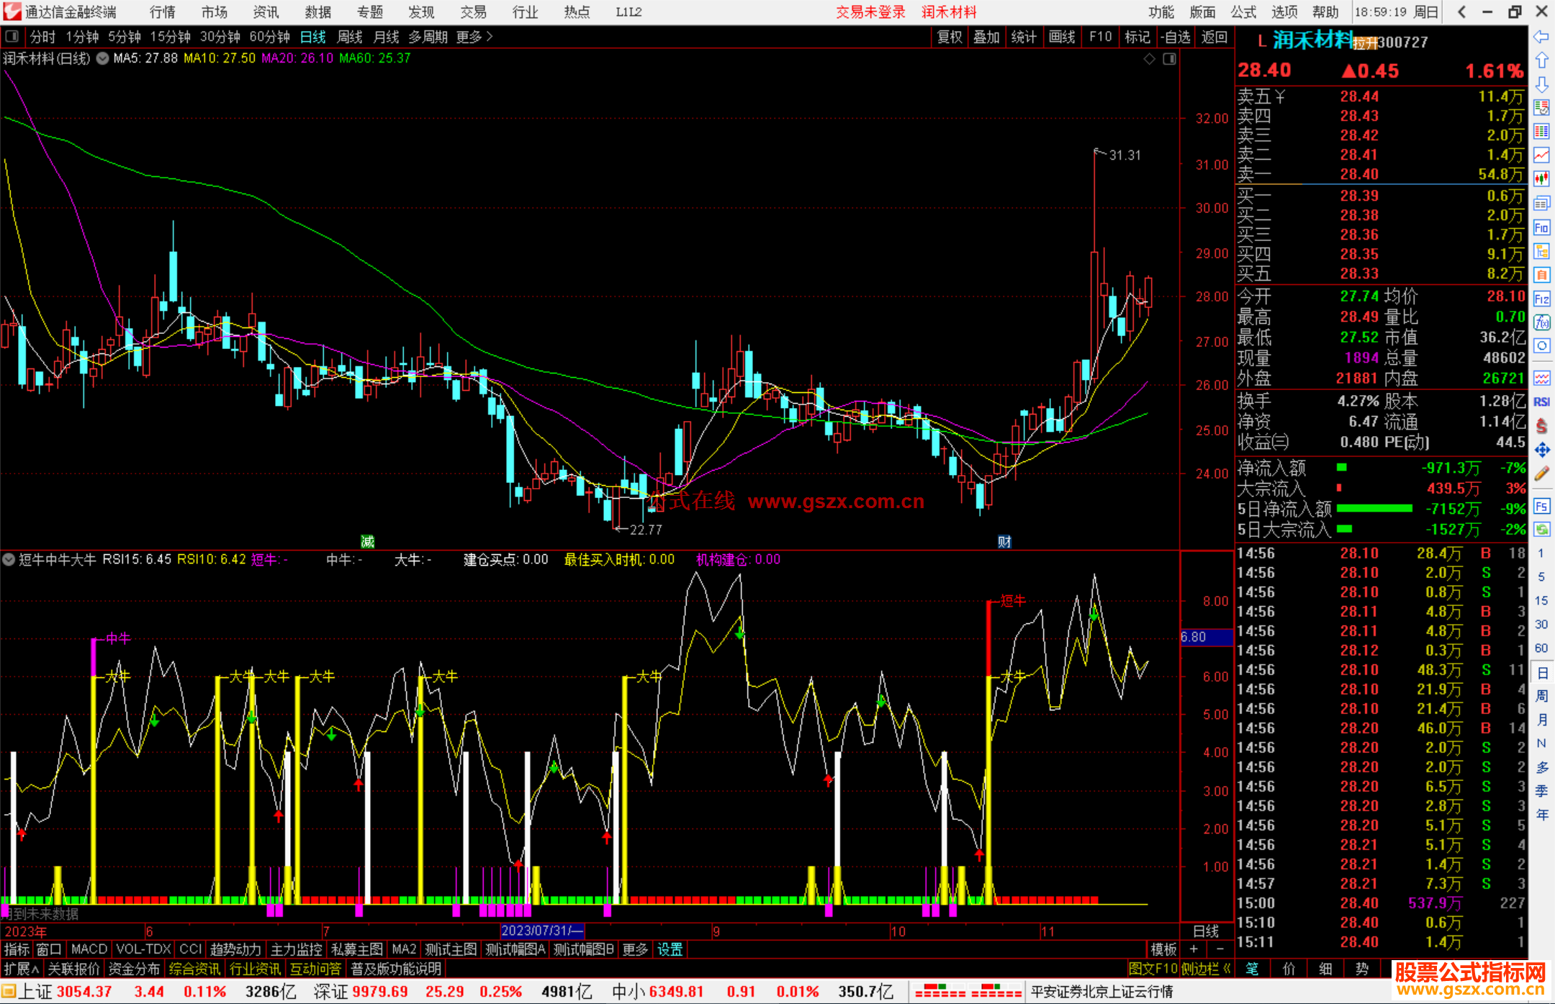The image size is (1555, 1004).
Task: Click the 复权 button above the chart
Action: pos(949,37)
